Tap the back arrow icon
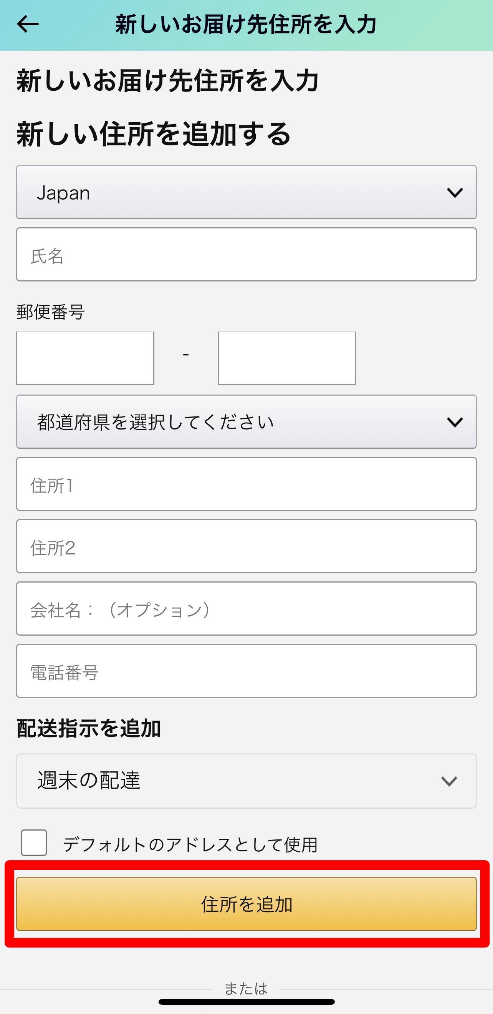Viewport: 493px width, 1014px height. 28,24
